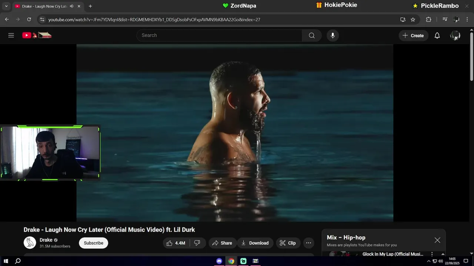Open green app icon in taskbar
Image resolution: width=474 pixels, height=266 pixels.
pyautogui.click(x=243, y=261)
